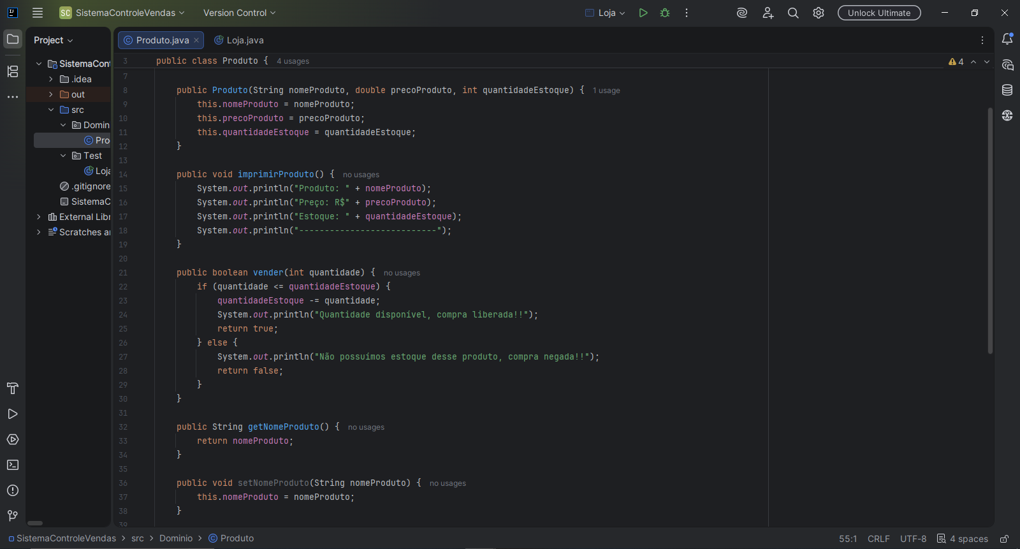Click the CRLF line separator indicator
The image size is (1020, 549).
pos(878,539)
